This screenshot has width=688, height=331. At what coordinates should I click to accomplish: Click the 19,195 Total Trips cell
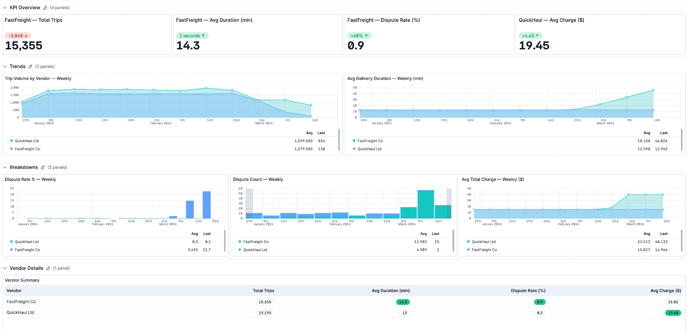point(265,313)
